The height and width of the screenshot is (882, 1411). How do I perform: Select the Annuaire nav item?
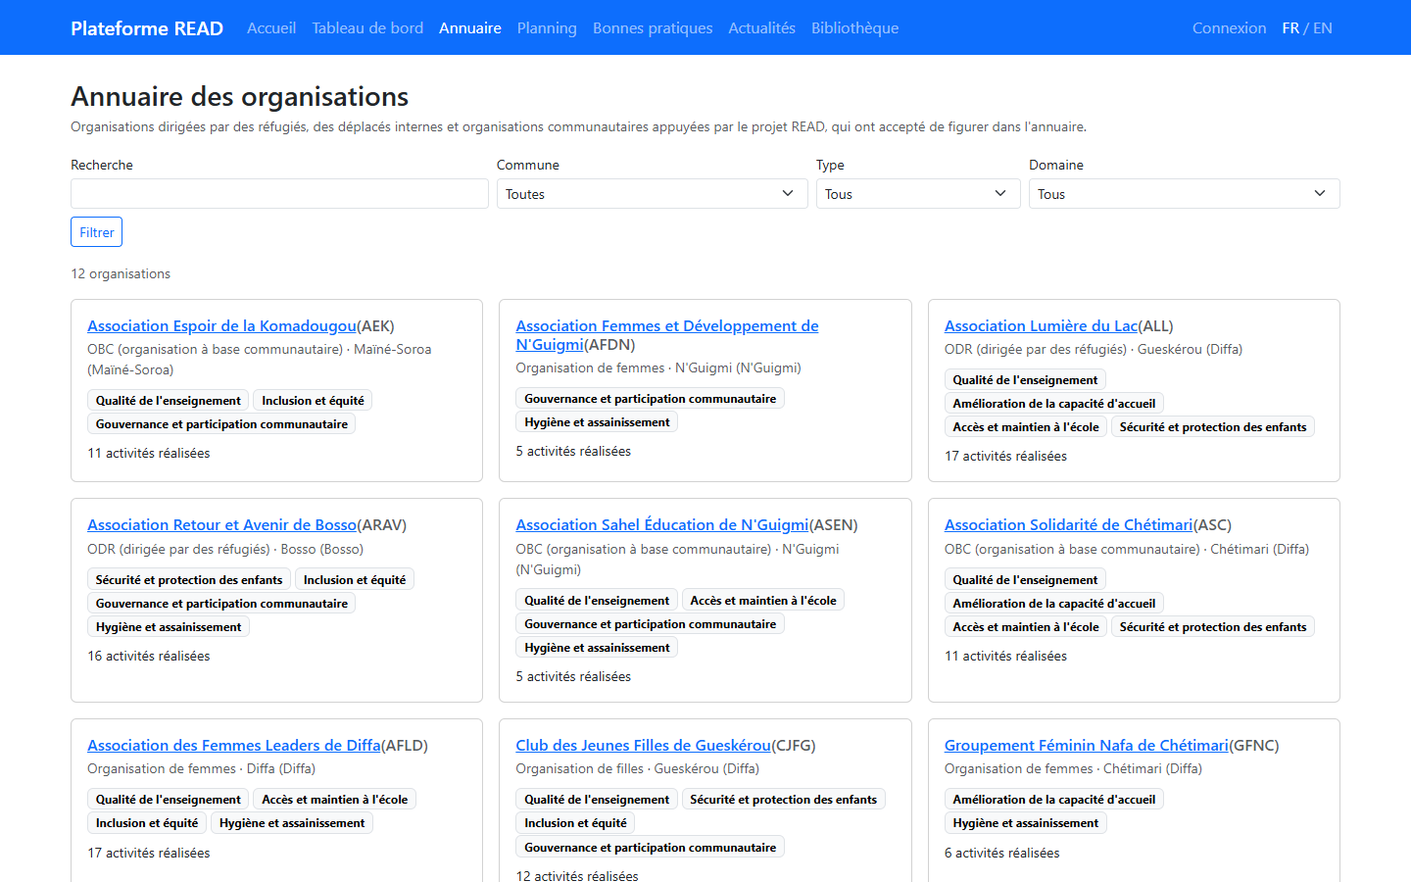pos(470,27)
